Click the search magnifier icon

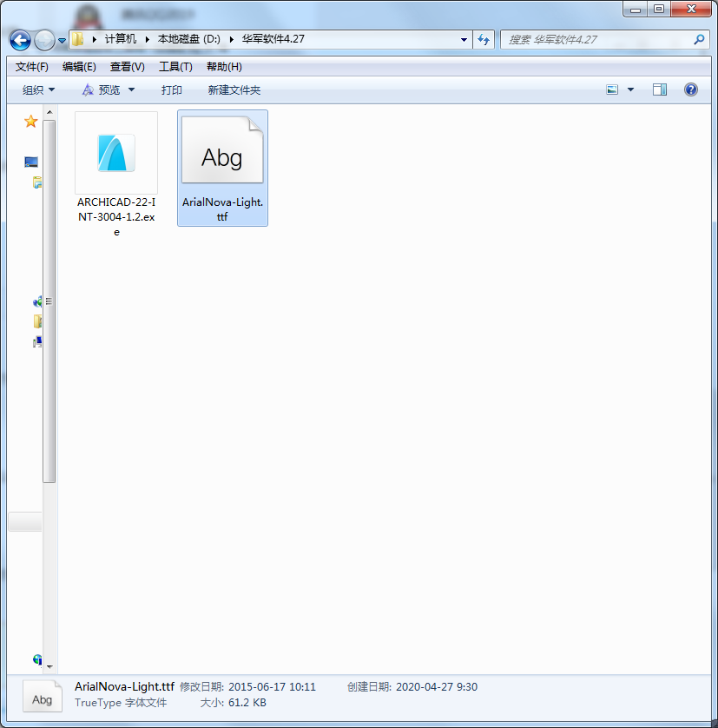tap(699, 39)
